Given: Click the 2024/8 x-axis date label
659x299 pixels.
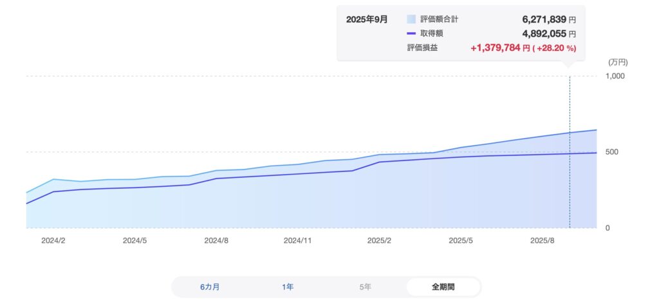Looking at the screenshot, I should pyautogui.click(x=217, y=240).
